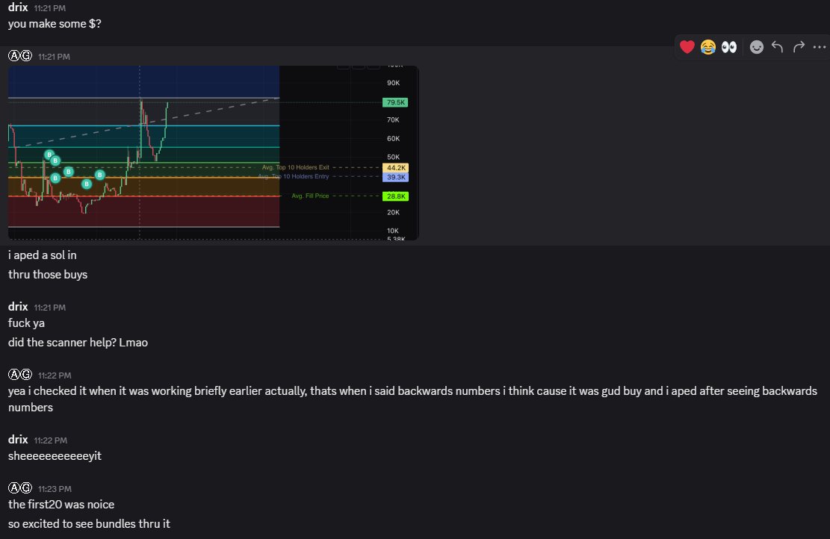
Task: Click 'Avg. Top 10 Holders Exit' chart label
Action: tap(295, 167)
